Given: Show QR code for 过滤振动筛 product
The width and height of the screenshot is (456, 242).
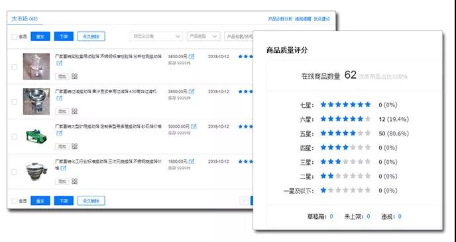Looking at the screenshot, I should [x=74, y=112].
